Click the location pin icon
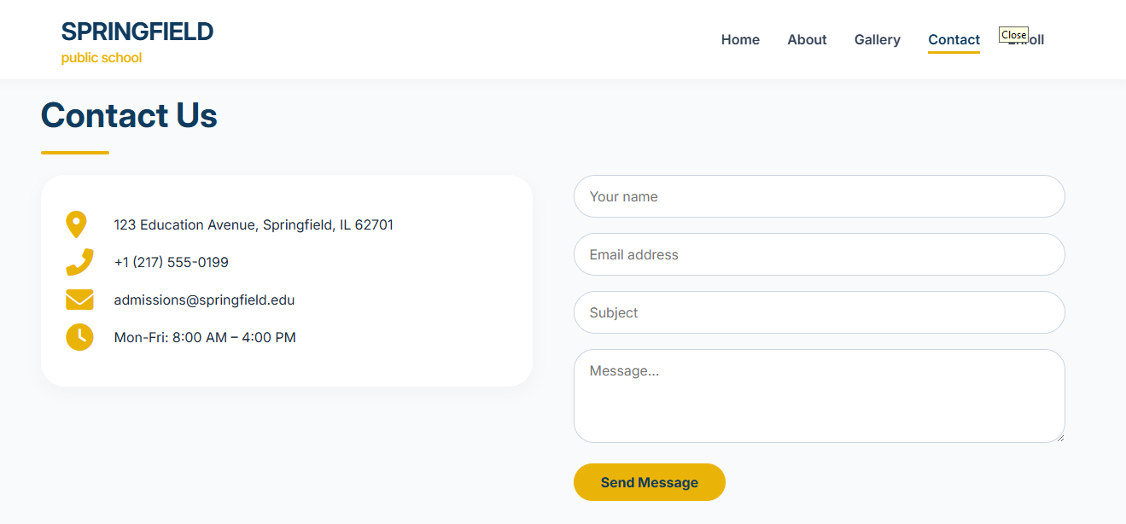Viewport: 1126px width, 524px height. (77, 224)
